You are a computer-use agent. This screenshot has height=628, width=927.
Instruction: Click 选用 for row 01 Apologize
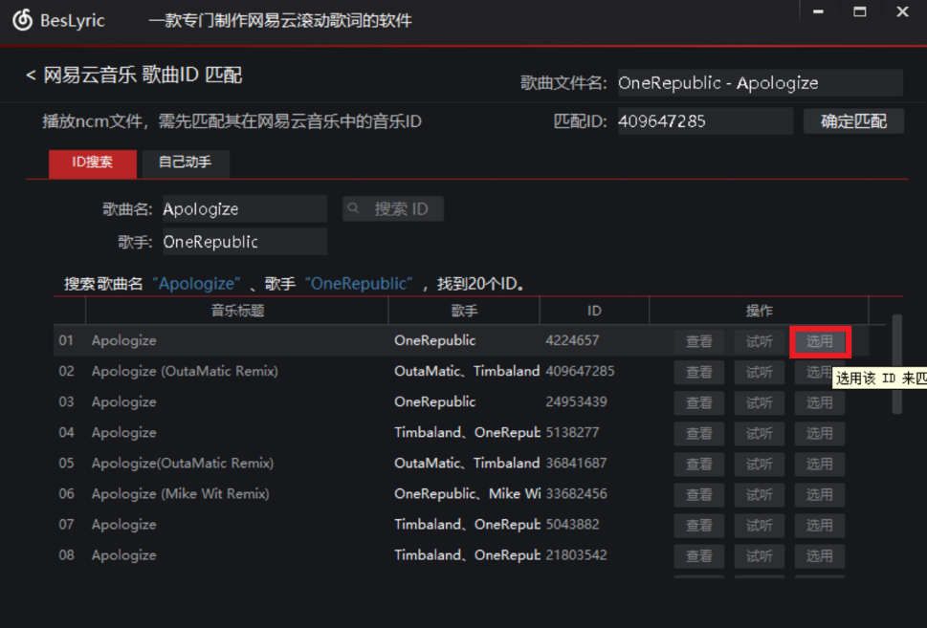(819, 341)
